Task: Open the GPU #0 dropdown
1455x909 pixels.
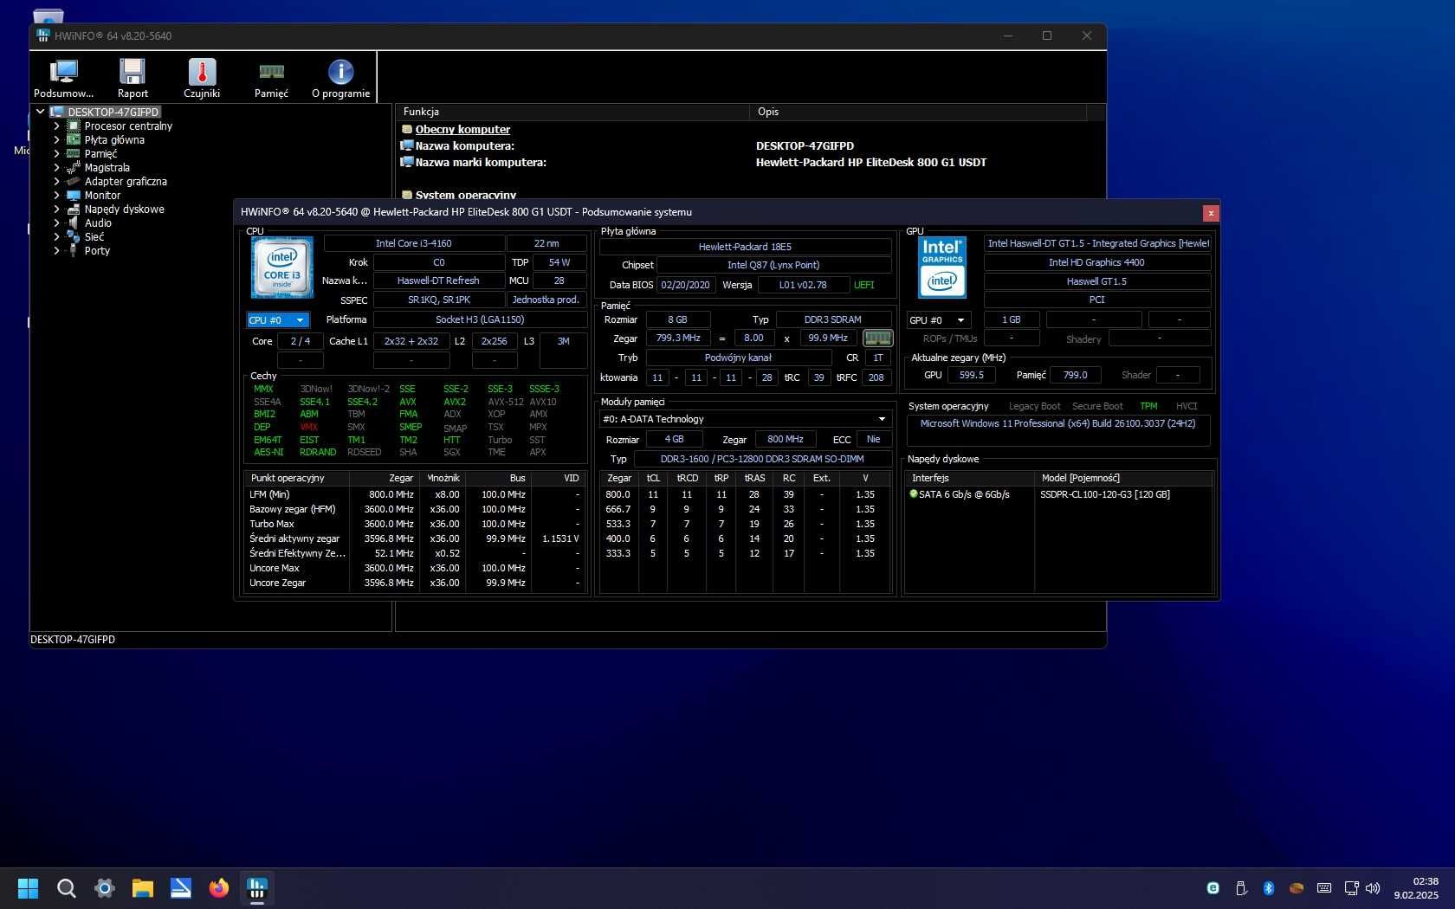Action: point(938,320)
